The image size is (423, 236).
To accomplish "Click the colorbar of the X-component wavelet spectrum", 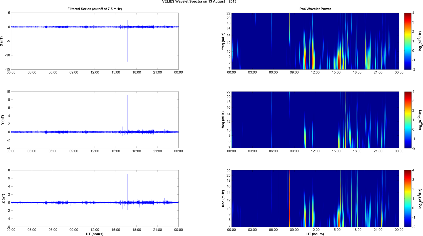I will point(407,41).
